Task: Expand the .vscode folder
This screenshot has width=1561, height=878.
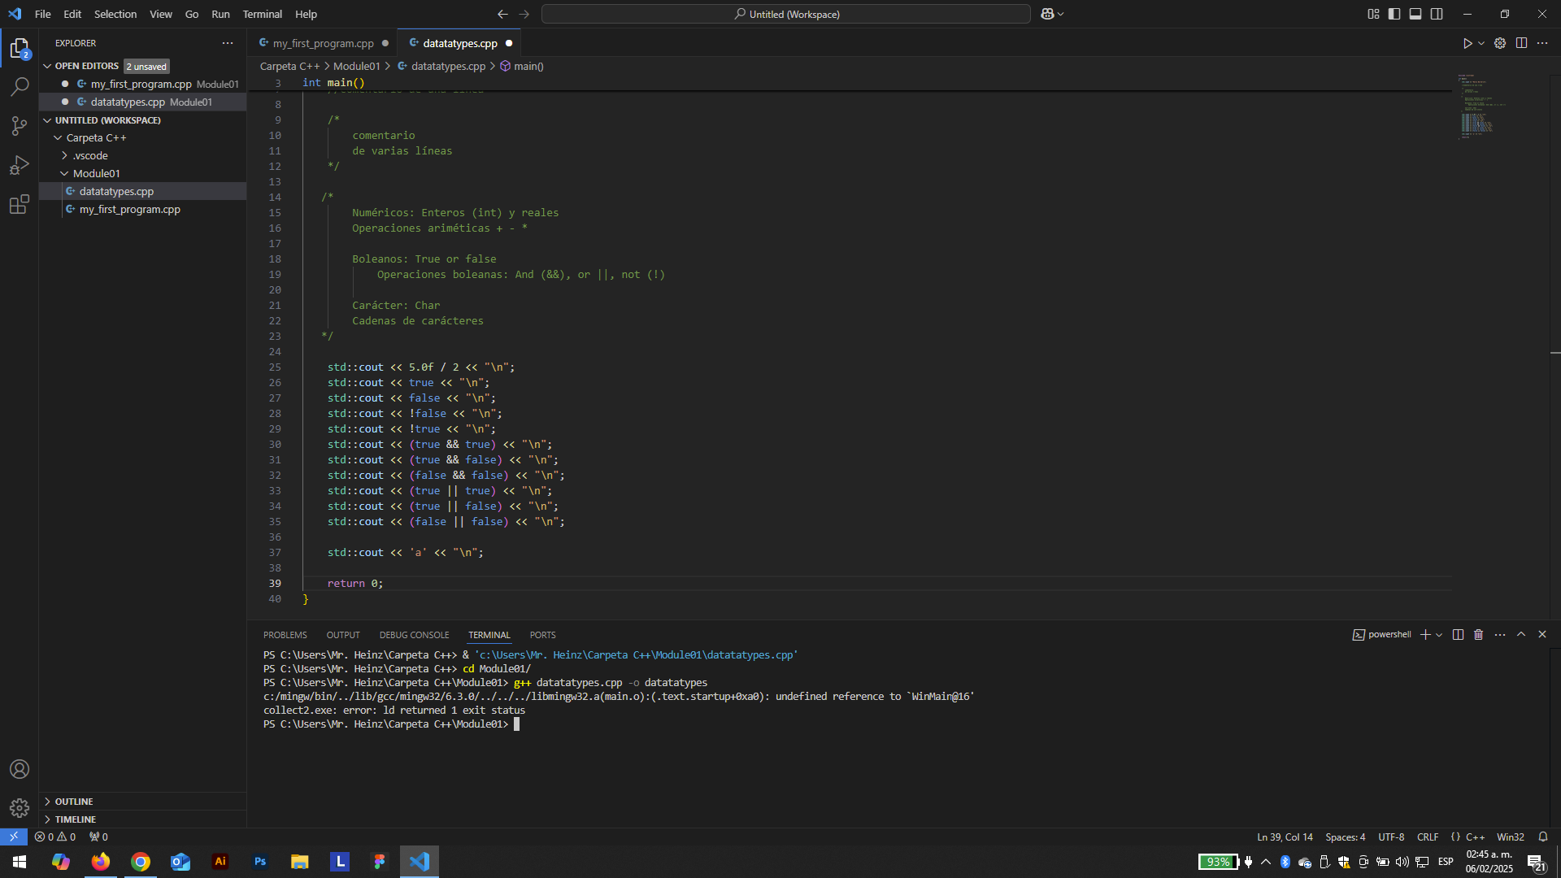Action: coord(90,155)
